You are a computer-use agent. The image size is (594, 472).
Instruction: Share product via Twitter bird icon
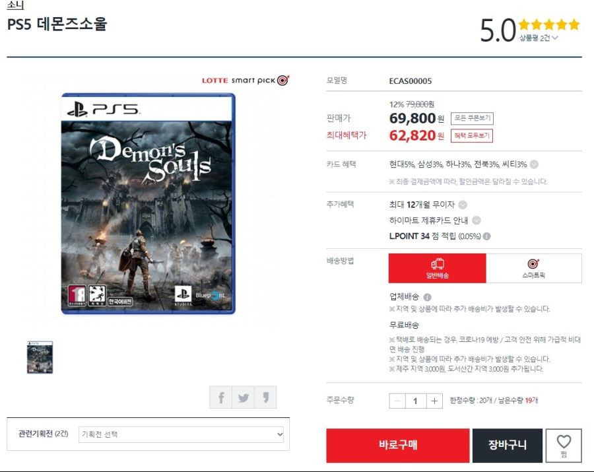[x=243, y=397]
